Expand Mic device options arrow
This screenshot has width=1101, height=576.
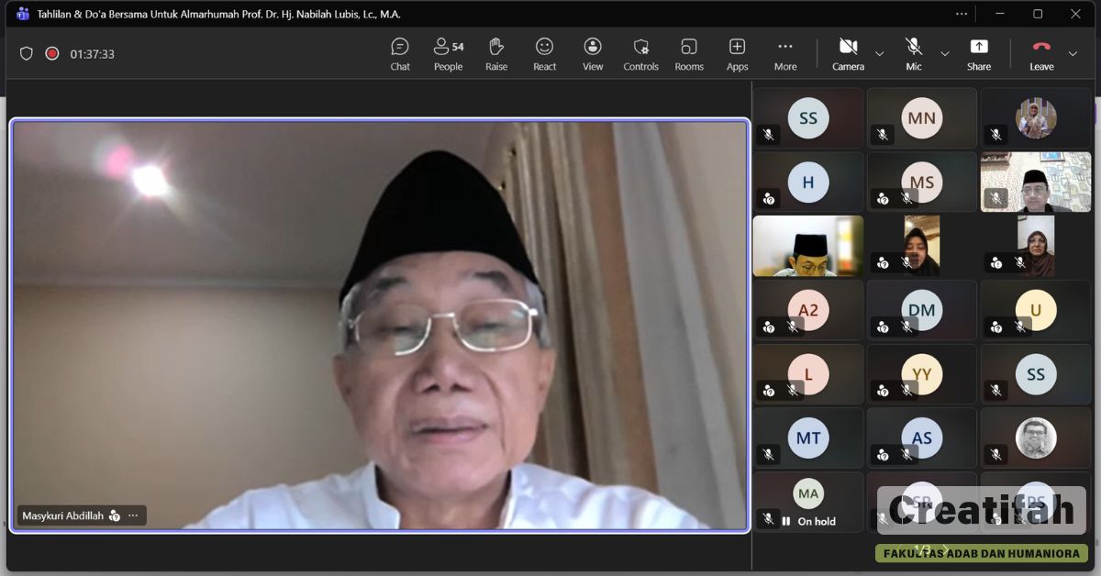tap(945, 54)
